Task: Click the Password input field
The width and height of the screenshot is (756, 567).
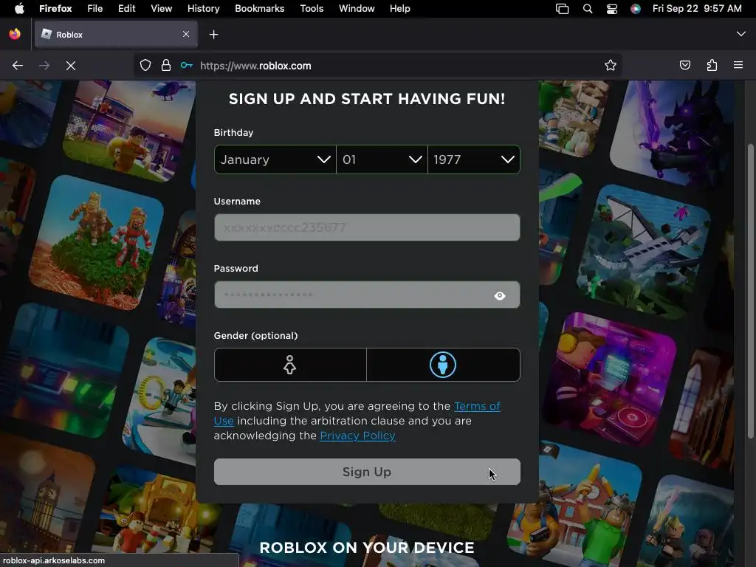Action: [x=367, y=295]
